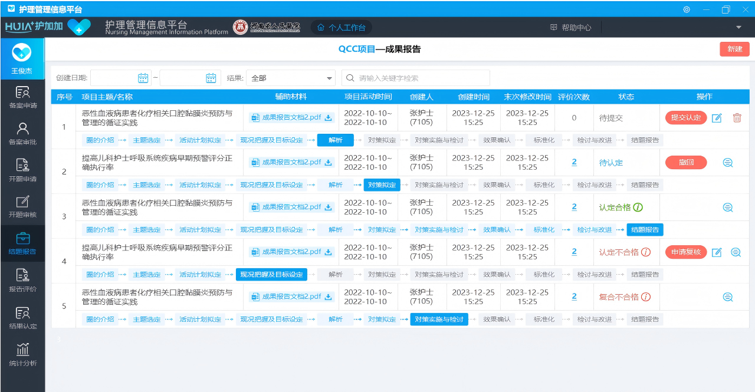Expand the top-right user dropdown arrow
755x392 pixels.
coord(738,27)
